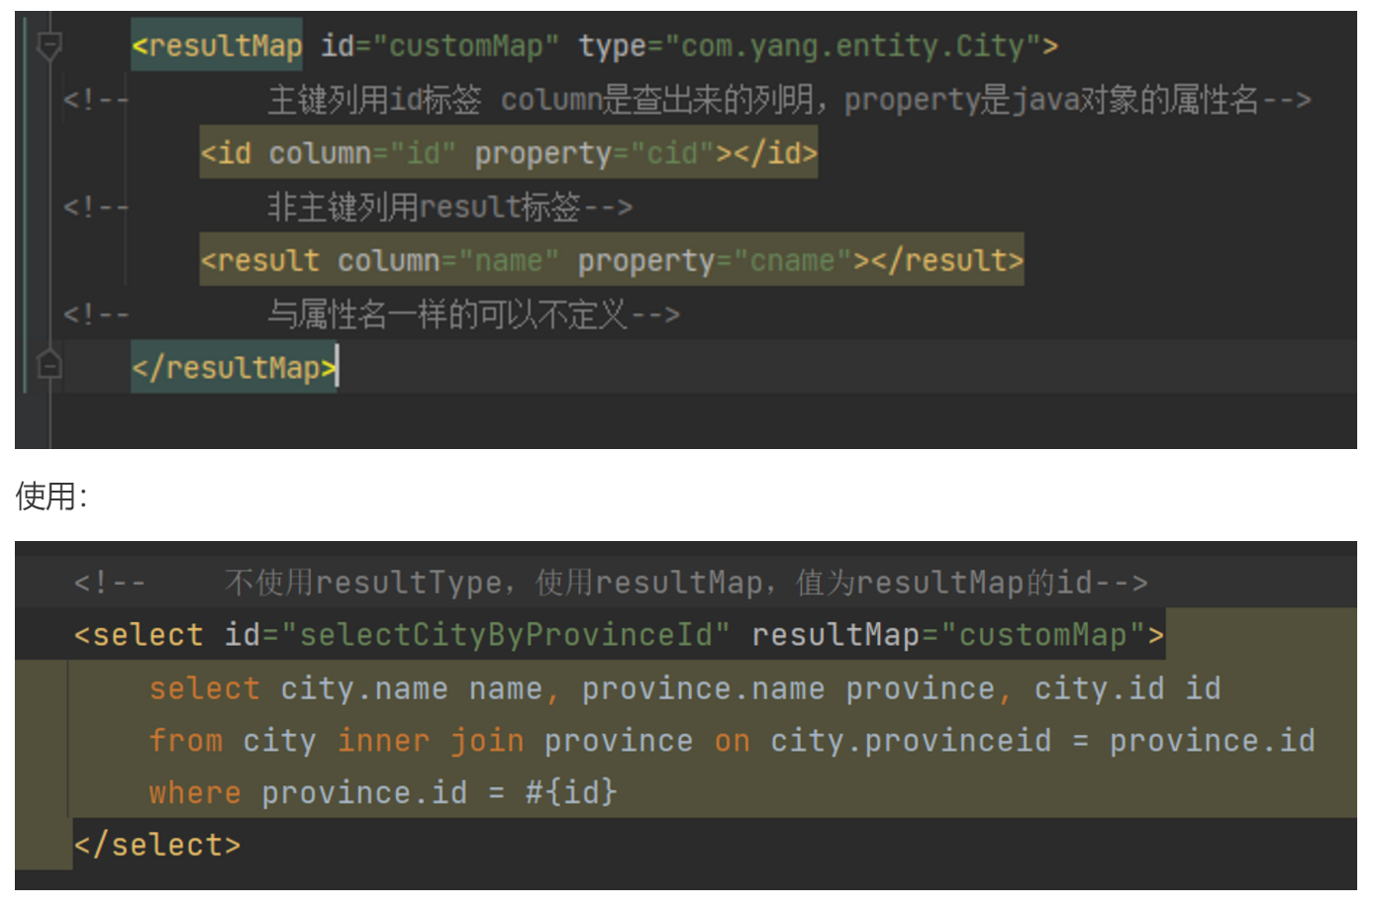
Task: Click the "where" keyword in the query
Action: coord(195,793)
